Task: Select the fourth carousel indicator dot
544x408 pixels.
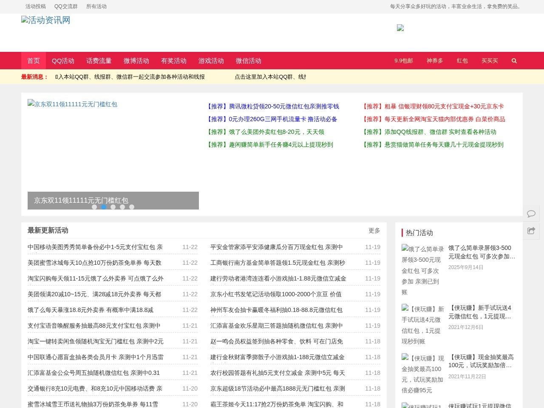Action: (122, 207)
